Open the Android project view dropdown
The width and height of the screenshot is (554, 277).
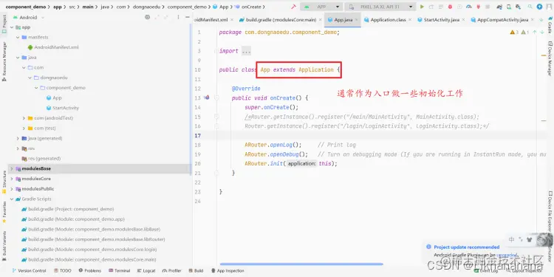[29, 17]
